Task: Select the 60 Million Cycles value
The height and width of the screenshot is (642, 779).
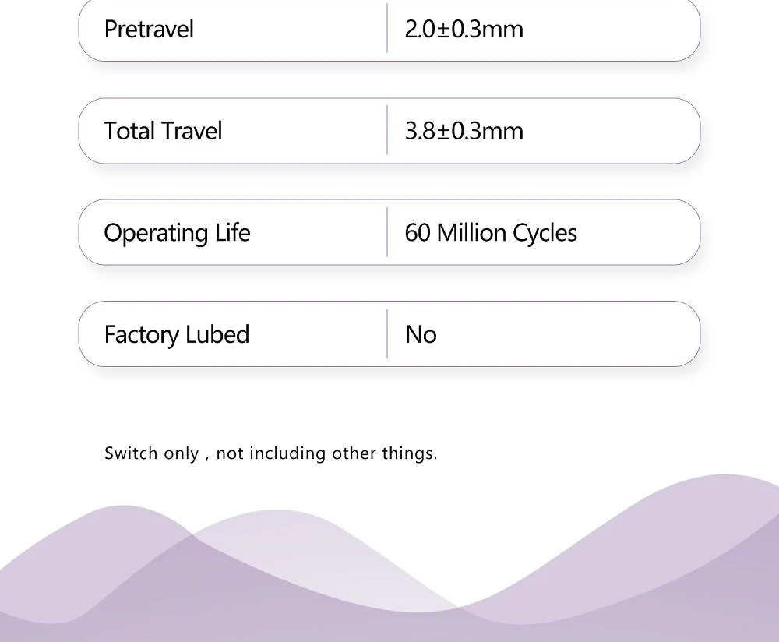Action: point(491,233)
